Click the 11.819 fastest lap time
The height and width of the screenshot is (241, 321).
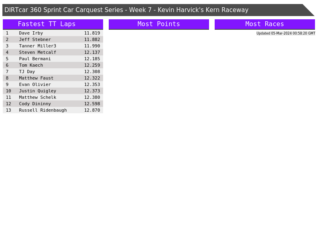pos(92,33)
